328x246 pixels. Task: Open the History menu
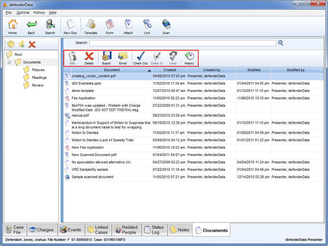tap(39, 12)
